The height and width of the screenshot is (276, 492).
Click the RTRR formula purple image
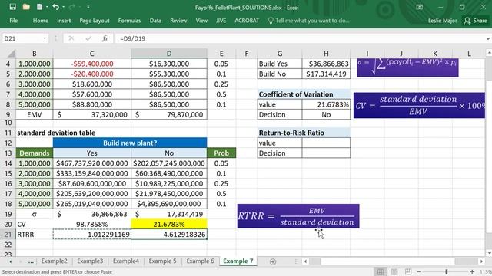pyautogui.click(x=298, y=216)
